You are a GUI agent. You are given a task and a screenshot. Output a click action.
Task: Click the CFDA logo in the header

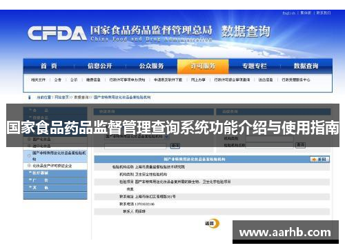click(57, 33)
